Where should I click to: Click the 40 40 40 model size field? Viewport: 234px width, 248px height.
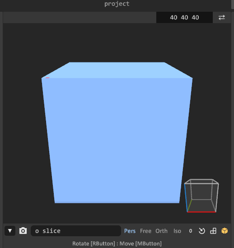click(x=184, y=17)
